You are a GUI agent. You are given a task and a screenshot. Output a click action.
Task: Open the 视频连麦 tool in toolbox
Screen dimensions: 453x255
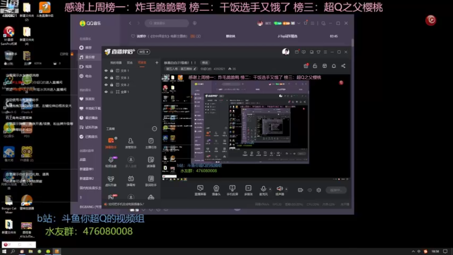(x=111, y=162)
